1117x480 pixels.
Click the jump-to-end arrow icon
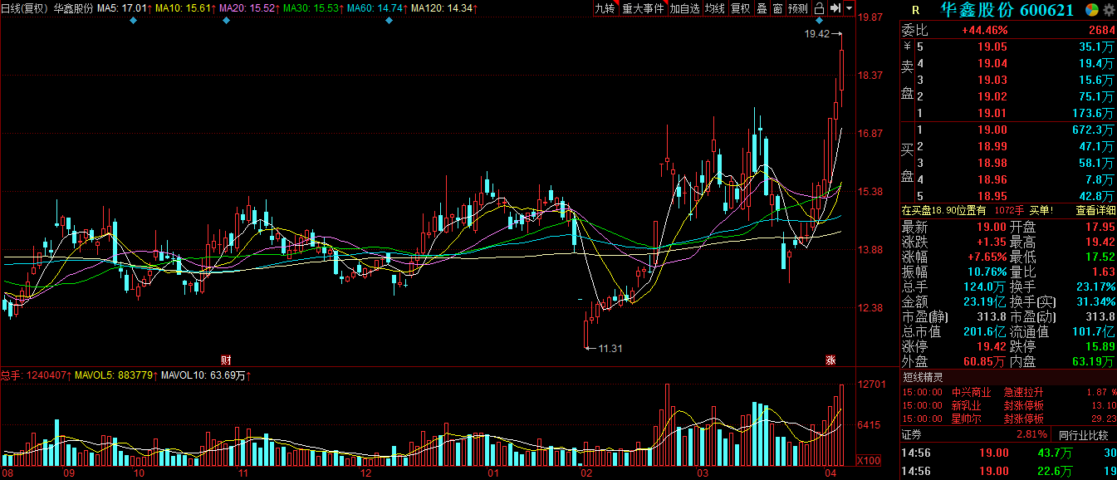(x=835, y=8)
